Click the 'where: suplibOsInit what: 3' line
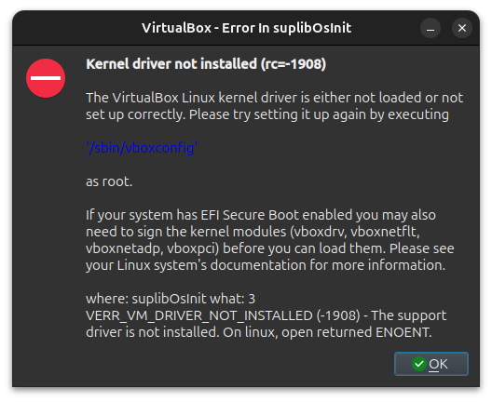This screenshot has height=402, width=492. pos(171,299)
